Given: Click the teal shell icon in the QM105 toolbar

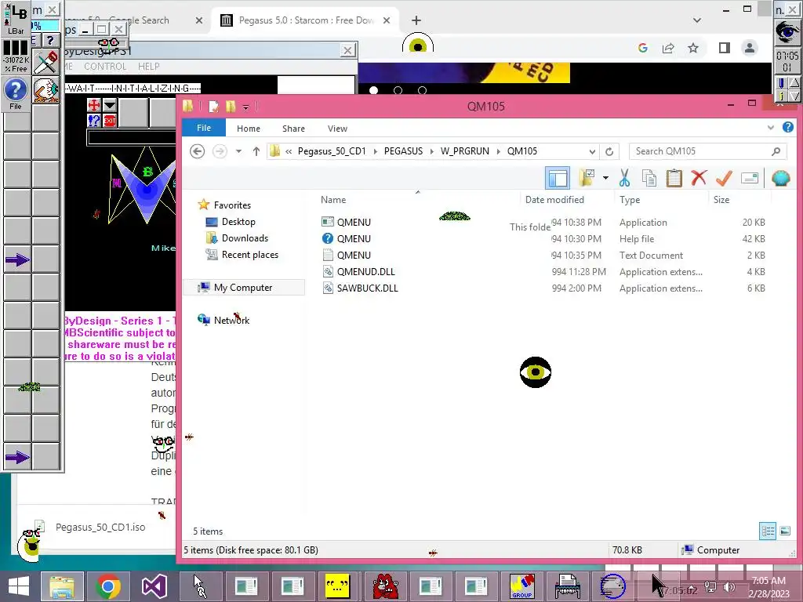Looking at the screenshot, I should (x=780, y=178).
